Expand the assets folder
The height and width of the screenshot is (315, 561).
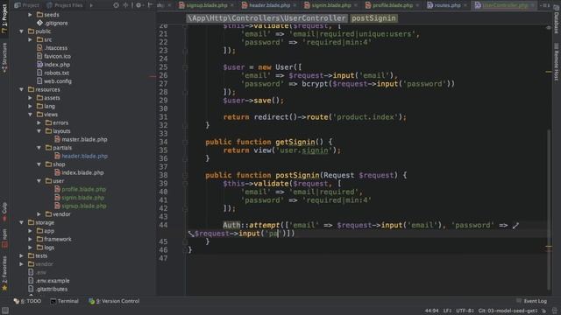pyautogui.click(x=30, y=98)
